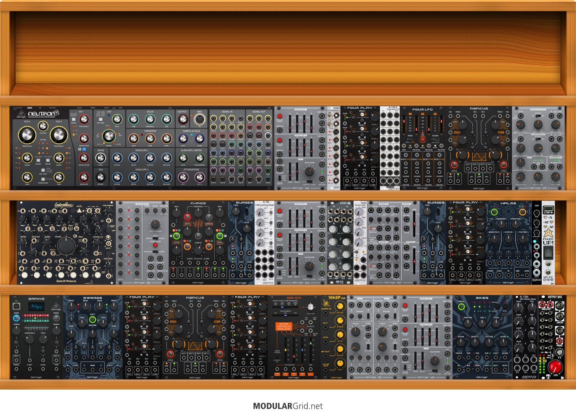Screen dimensions: 576x413
Task: Click the 2600-VCO module title
Action: pos(294,298)
